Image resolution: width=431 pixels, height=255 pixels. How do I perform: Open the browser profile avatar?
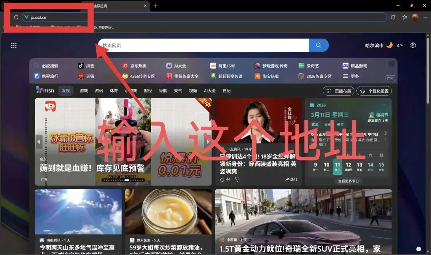pos(415,17)
